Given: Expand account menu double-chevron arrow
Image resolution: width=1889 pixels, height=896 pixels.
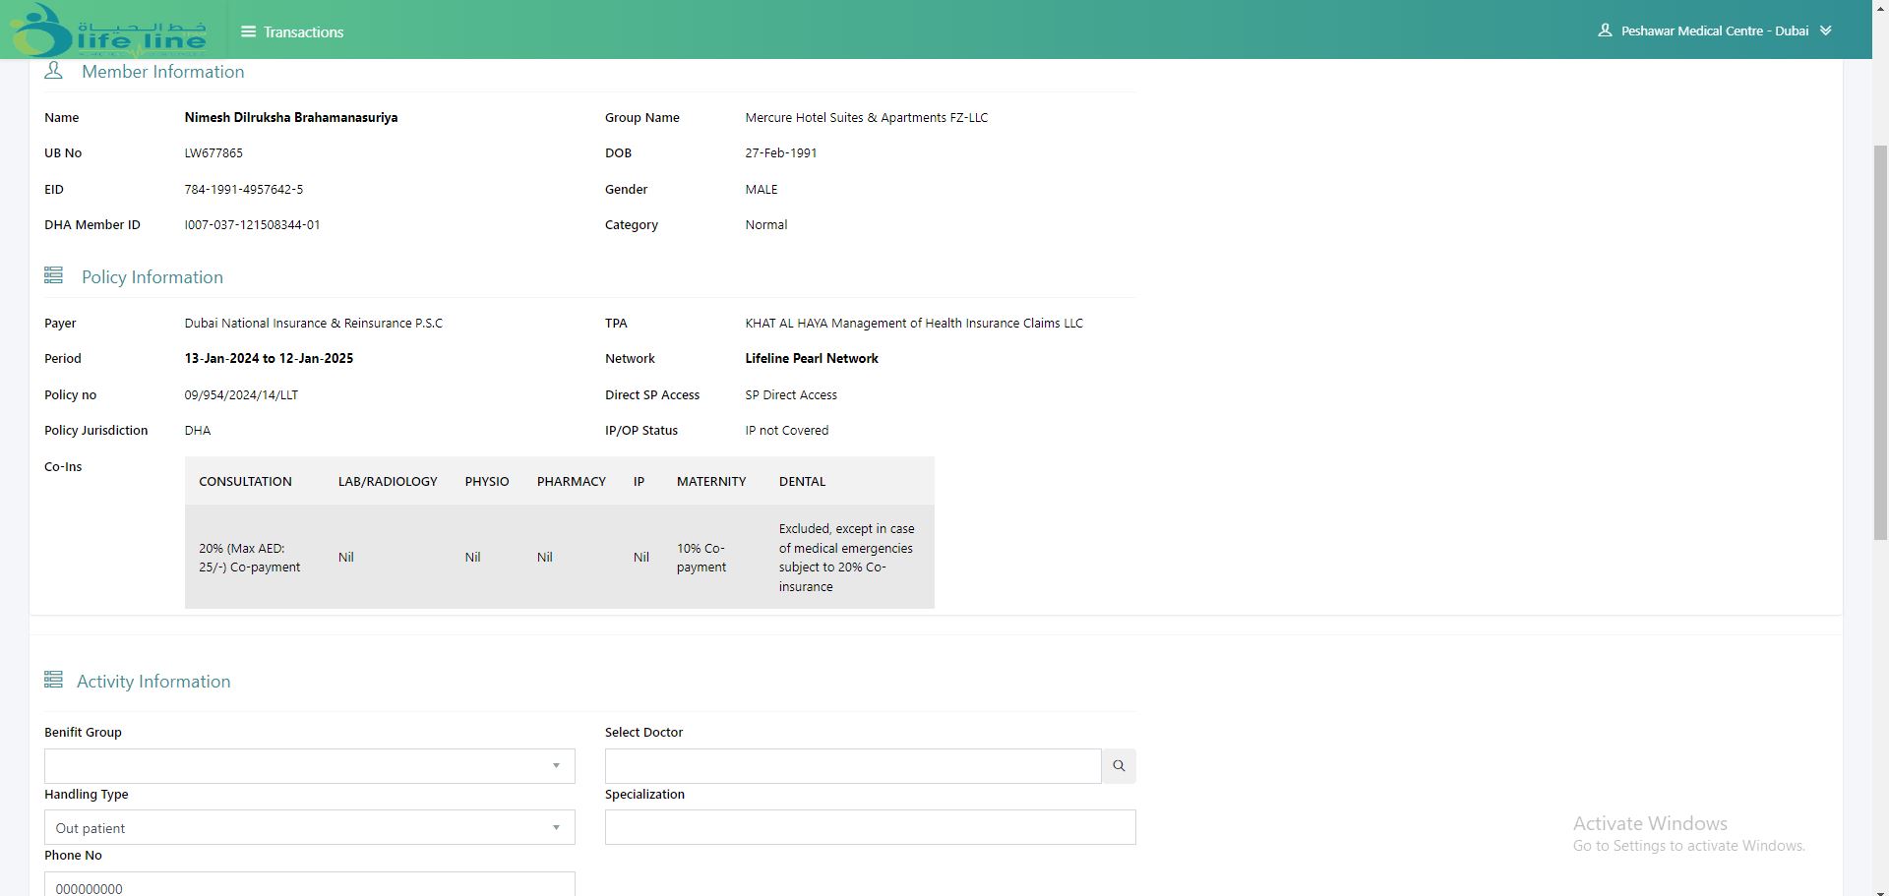Looking at the screenshot, I should tap(1826, 30).
